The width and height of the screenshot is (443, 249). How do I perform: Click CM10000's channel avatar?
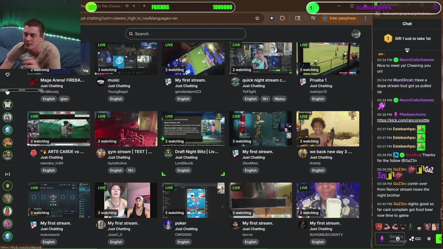[168, 225]
